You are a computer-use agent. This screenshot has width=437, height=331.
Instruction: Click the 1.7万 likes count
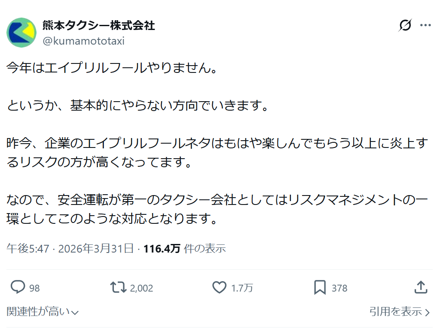click(242, 288)
